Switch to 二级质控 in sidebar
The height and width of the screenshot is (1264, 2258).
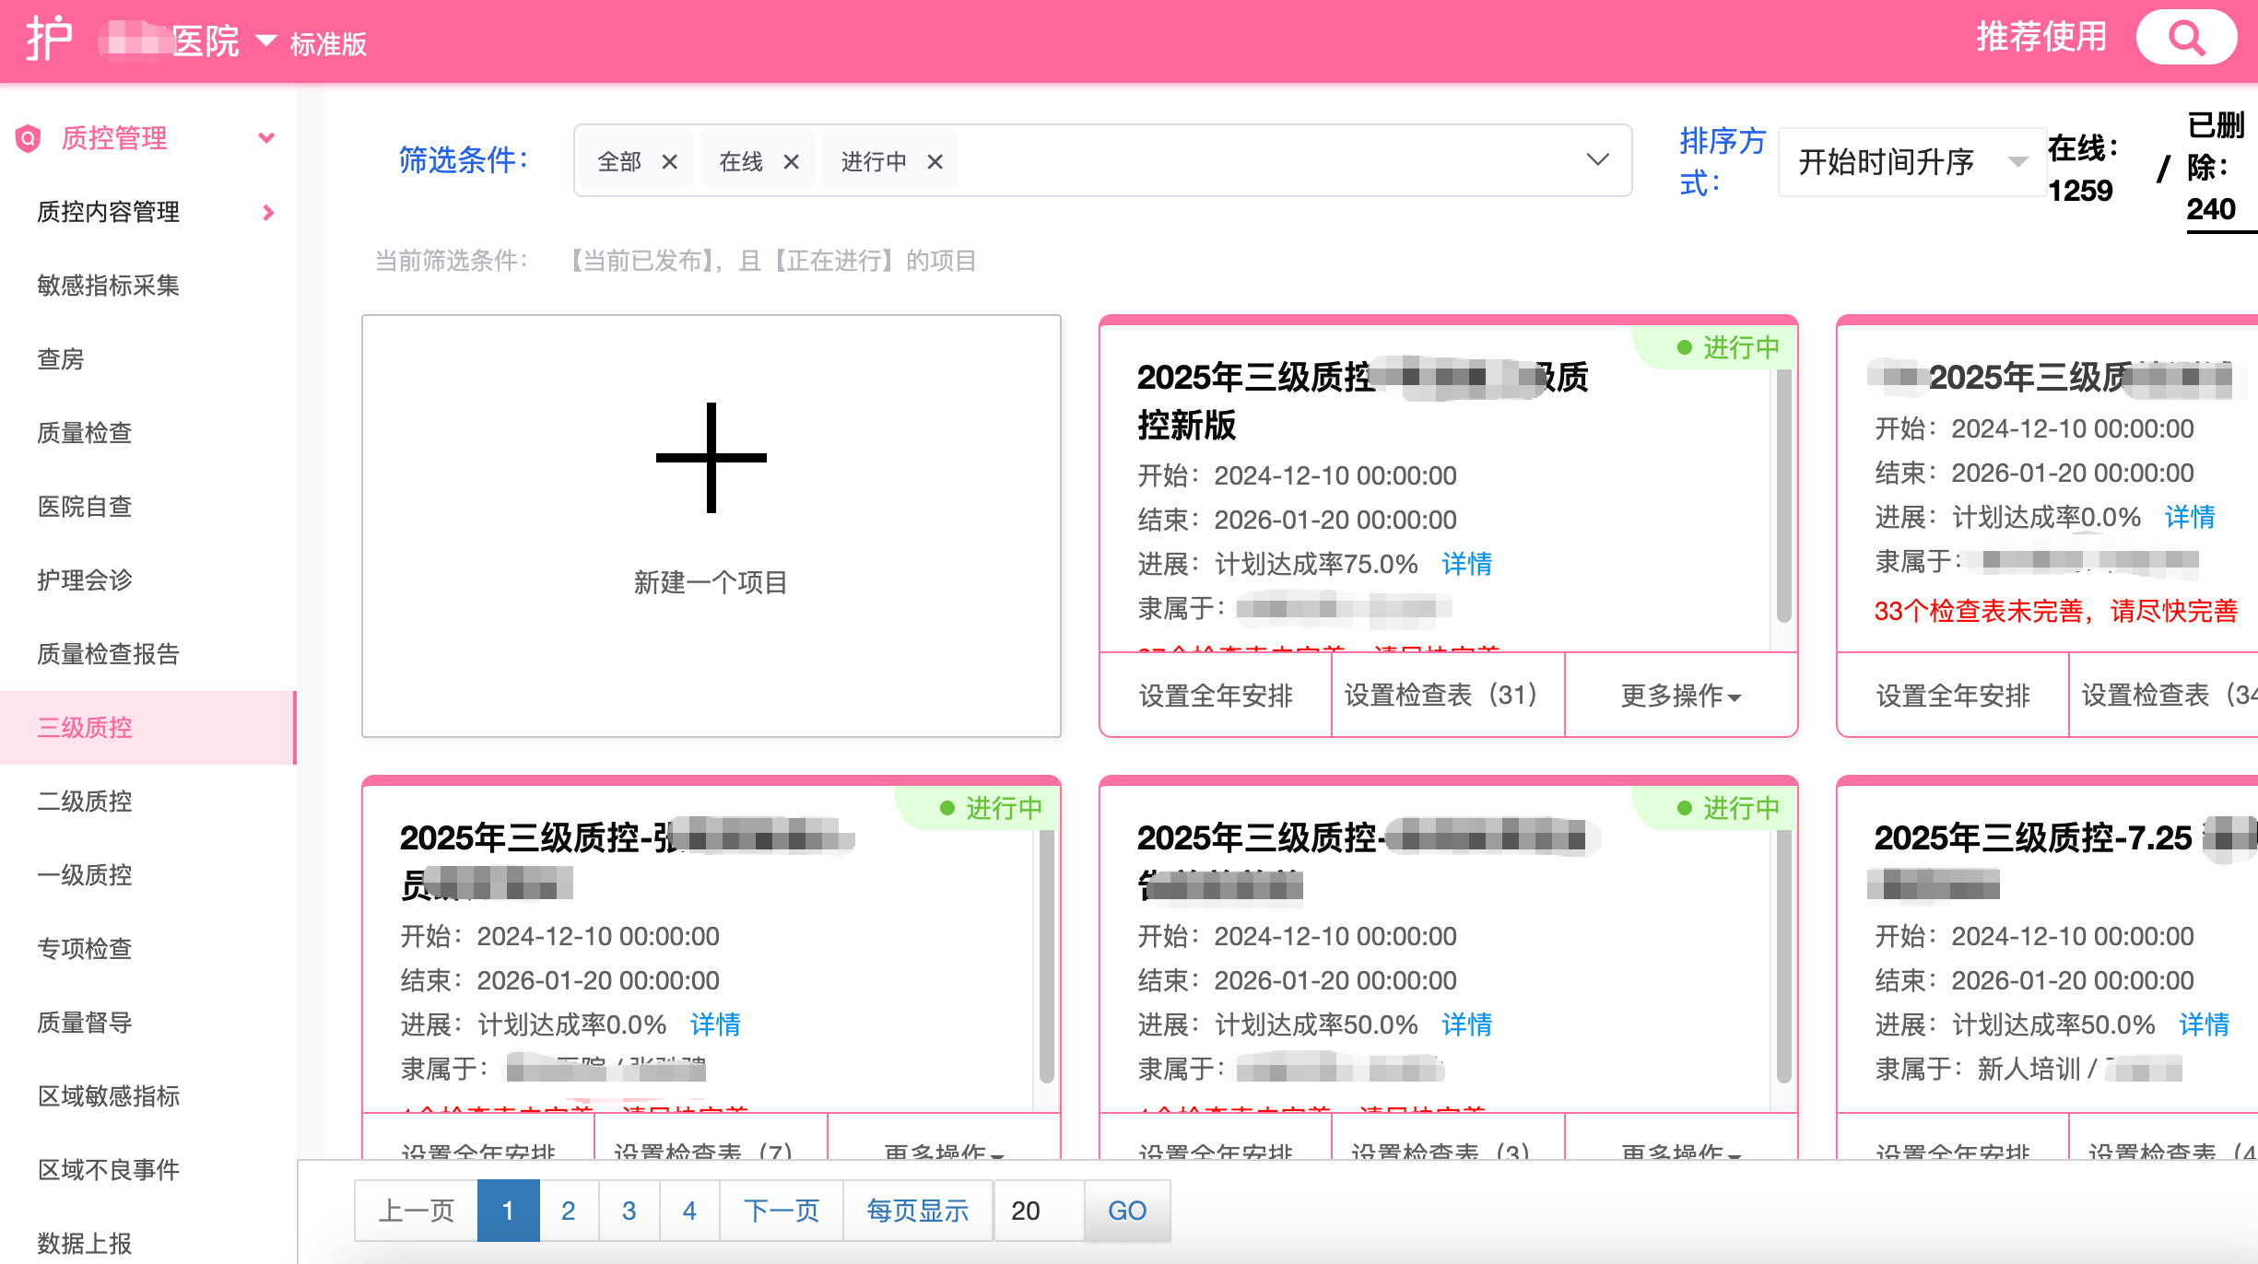(x=85, y=802)
